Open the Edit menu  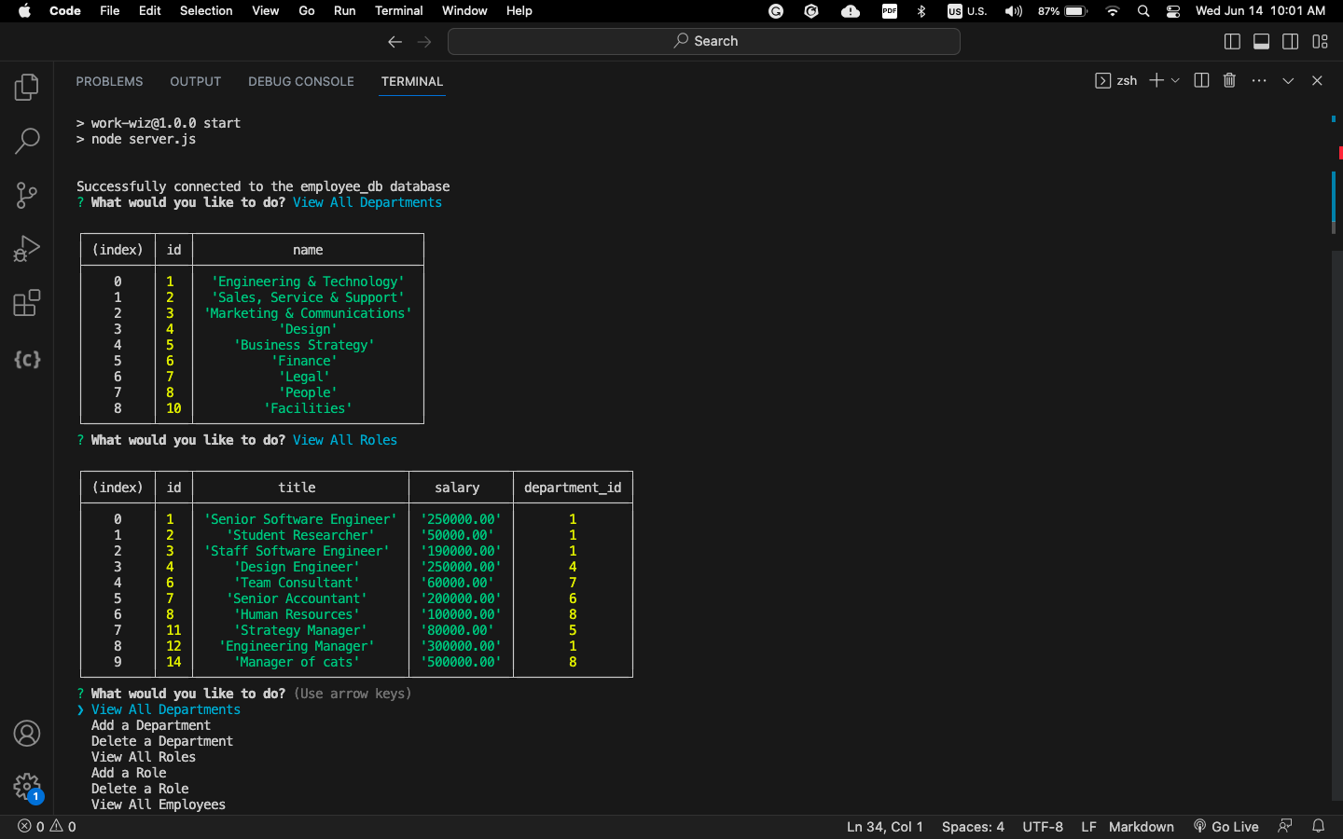point(149,11)
